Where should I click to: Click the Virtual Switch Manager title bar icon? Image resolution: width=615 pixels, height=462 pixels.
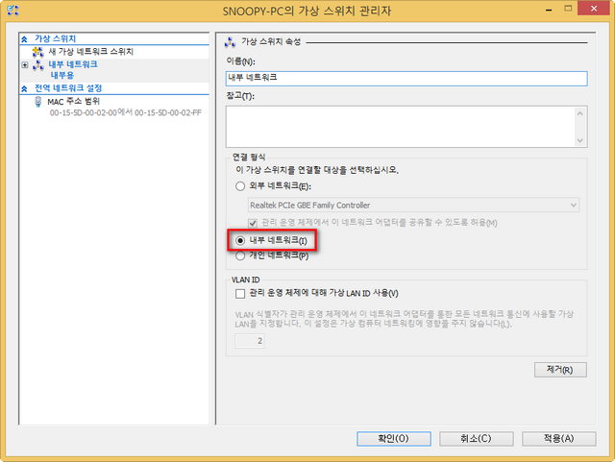[x=12, y=11]
